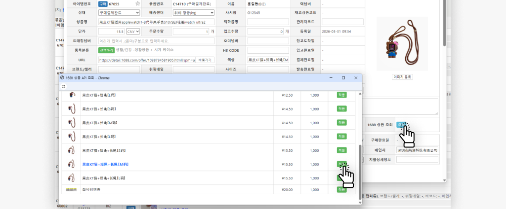Image resolution: width=506 pixels, height=209 pixels.
Task: Close the 1688 상품 API 조회 popup window
Action: [356, 78]
